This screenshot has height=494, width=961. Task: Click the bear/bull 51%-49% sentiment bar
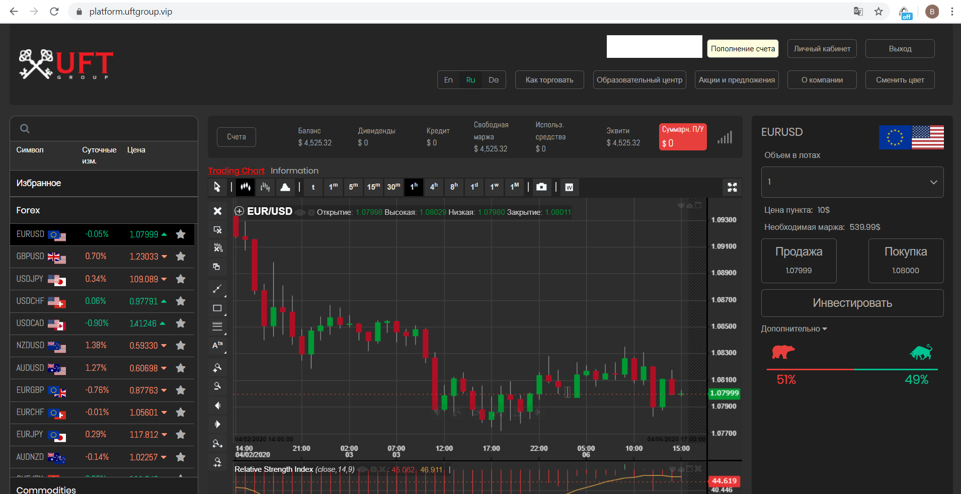[x=852, y=369]
